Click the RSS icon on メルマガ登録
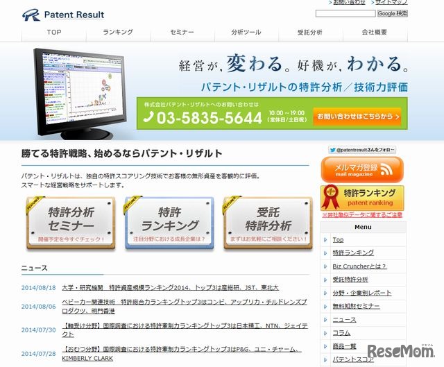This screenshot has height=367, width=444. [x=386, y=169]
